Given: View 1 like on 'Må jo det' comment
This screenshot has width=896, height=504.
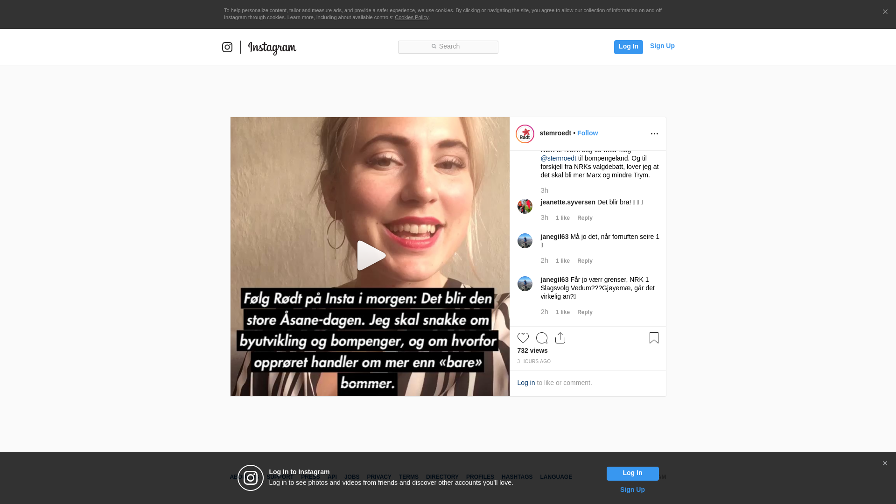Looking at the screenshot, I should click(563, 261).
